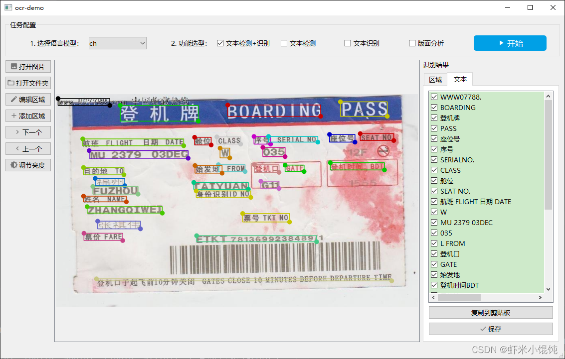Image resolution: width=565 pixels, height=359 pixels.
Task: Open the language model dropdown showing ch
Action: (118, 43)
